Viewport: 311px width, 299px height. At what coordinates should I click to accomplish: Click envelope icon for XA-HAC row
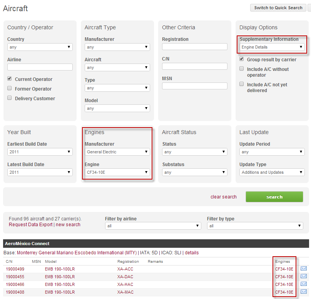click(x=304, y=284)
